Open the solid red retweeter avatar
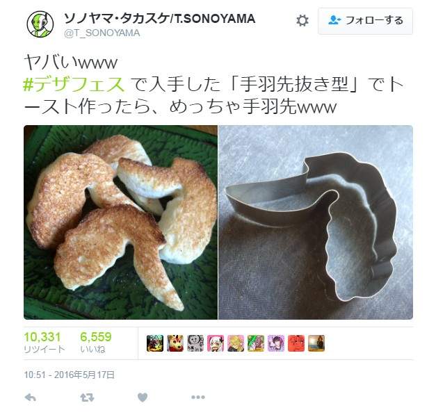Screen dimensions: 436x417 point(296,343)
